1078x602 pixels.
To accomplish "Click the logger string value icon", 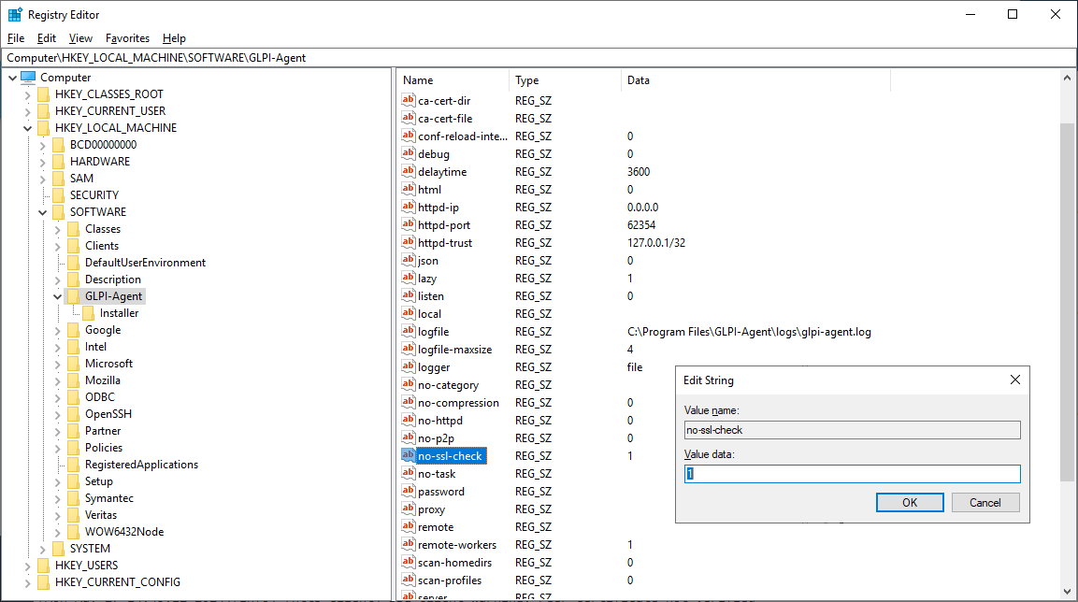I will (409, 367).
